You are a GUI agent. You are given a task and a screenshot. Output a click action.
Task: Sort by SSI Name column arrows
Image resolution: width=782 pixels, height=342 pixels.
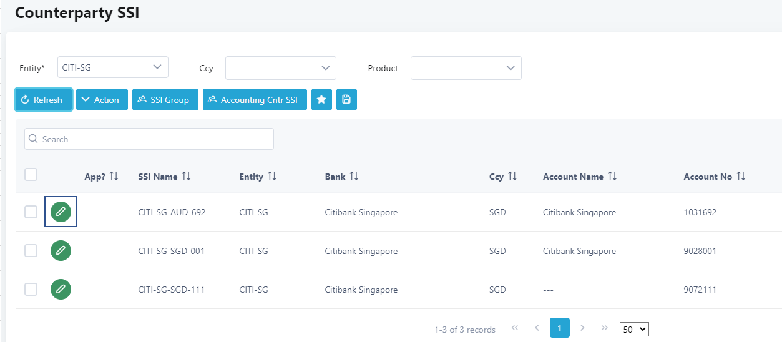coord(186,177)
